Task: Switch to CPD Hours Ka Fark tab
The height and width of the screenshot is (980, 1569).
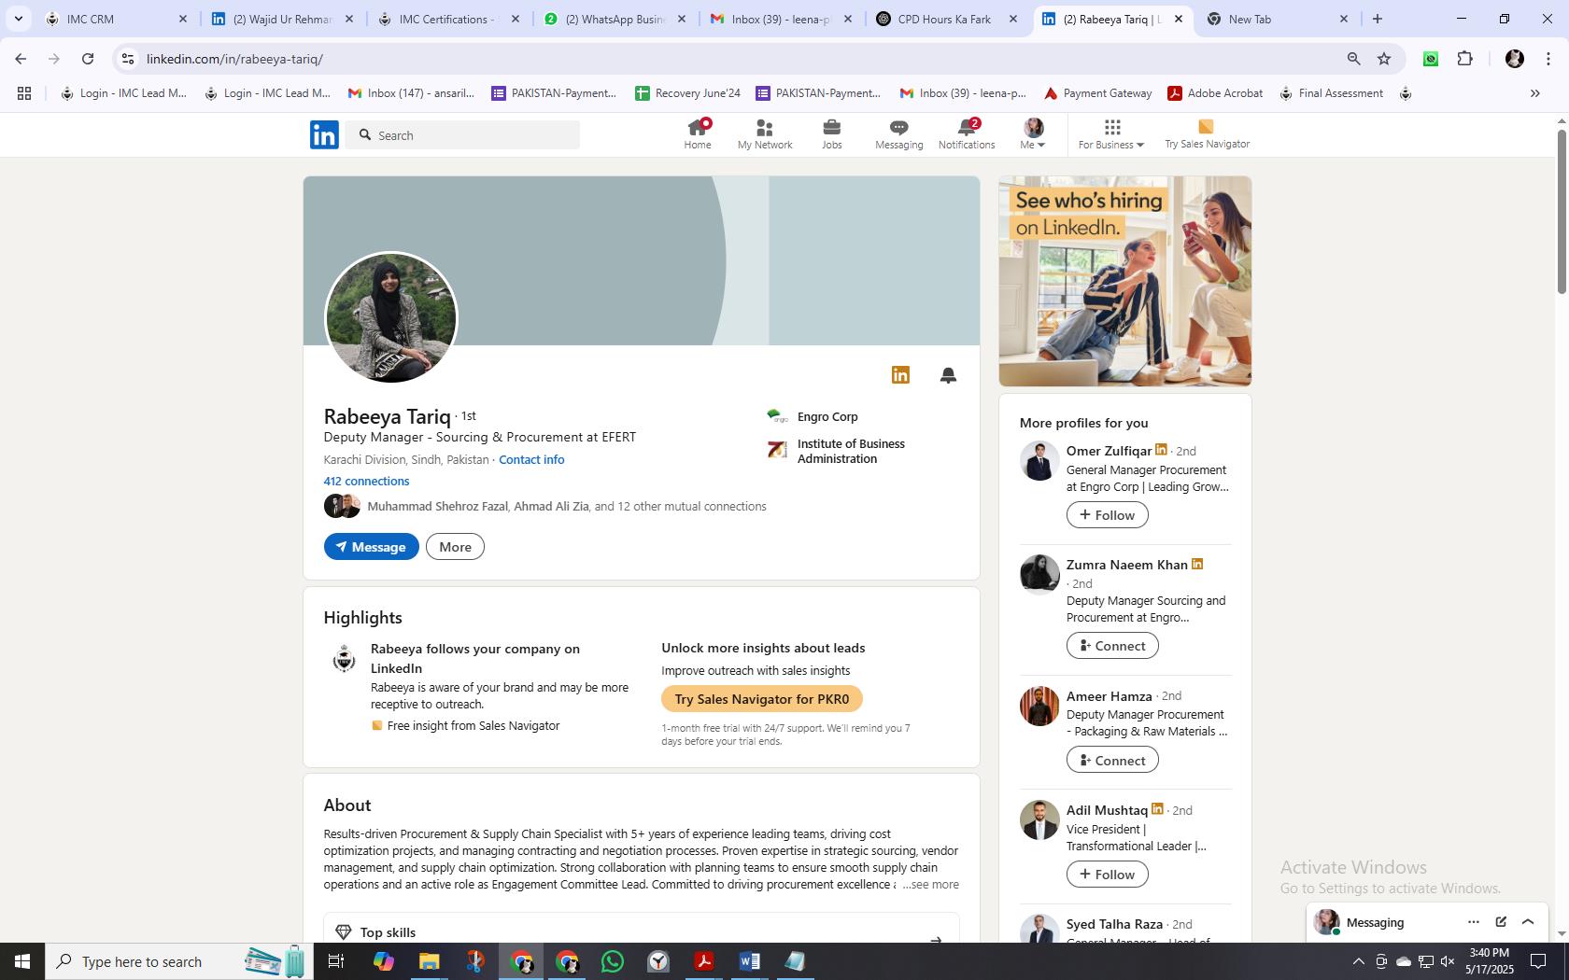Action: coord(947,19)
